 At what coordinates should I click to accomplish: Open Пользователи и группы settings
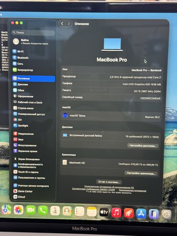click(x=29, y=178)
